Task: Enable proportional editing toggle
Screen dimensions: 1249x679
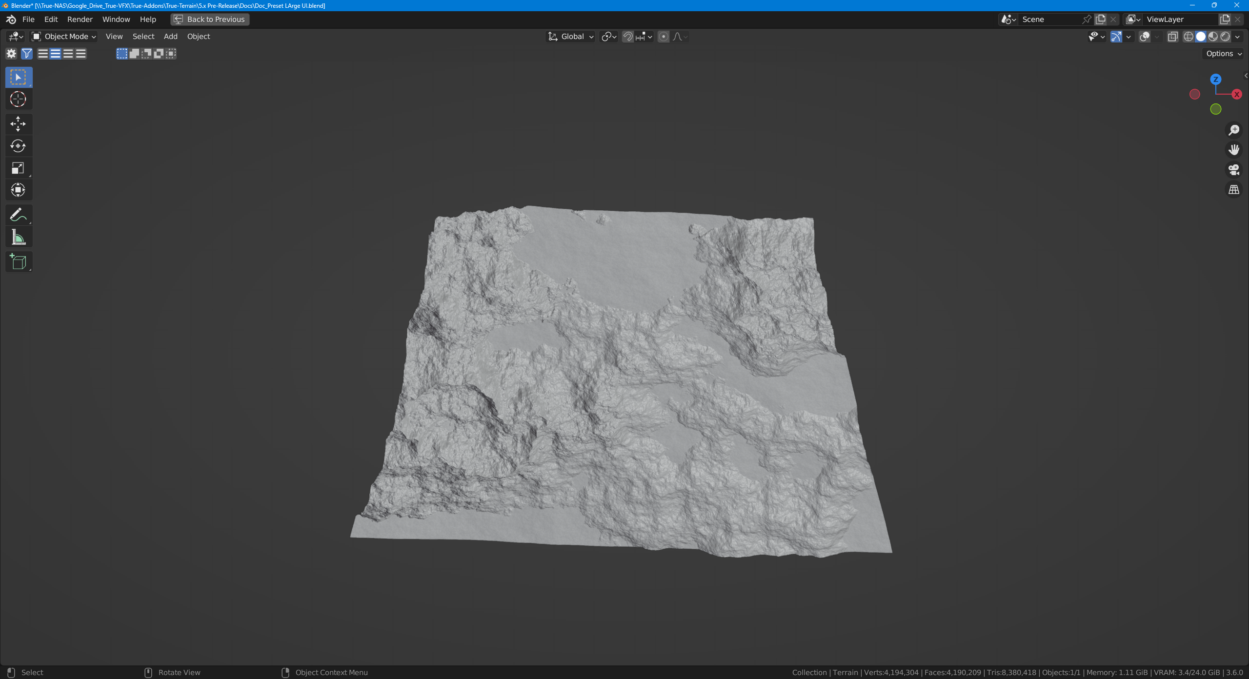Action: [663, 37]
